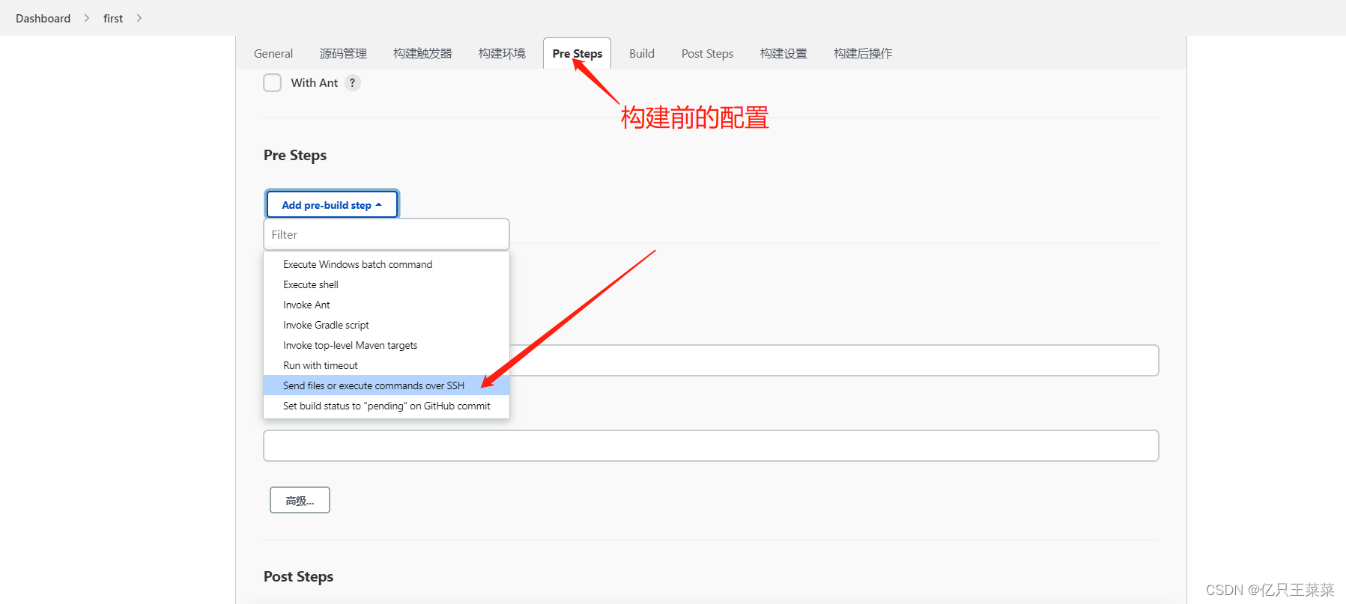Go to the Post Steps tab

(x=707, y=54)
